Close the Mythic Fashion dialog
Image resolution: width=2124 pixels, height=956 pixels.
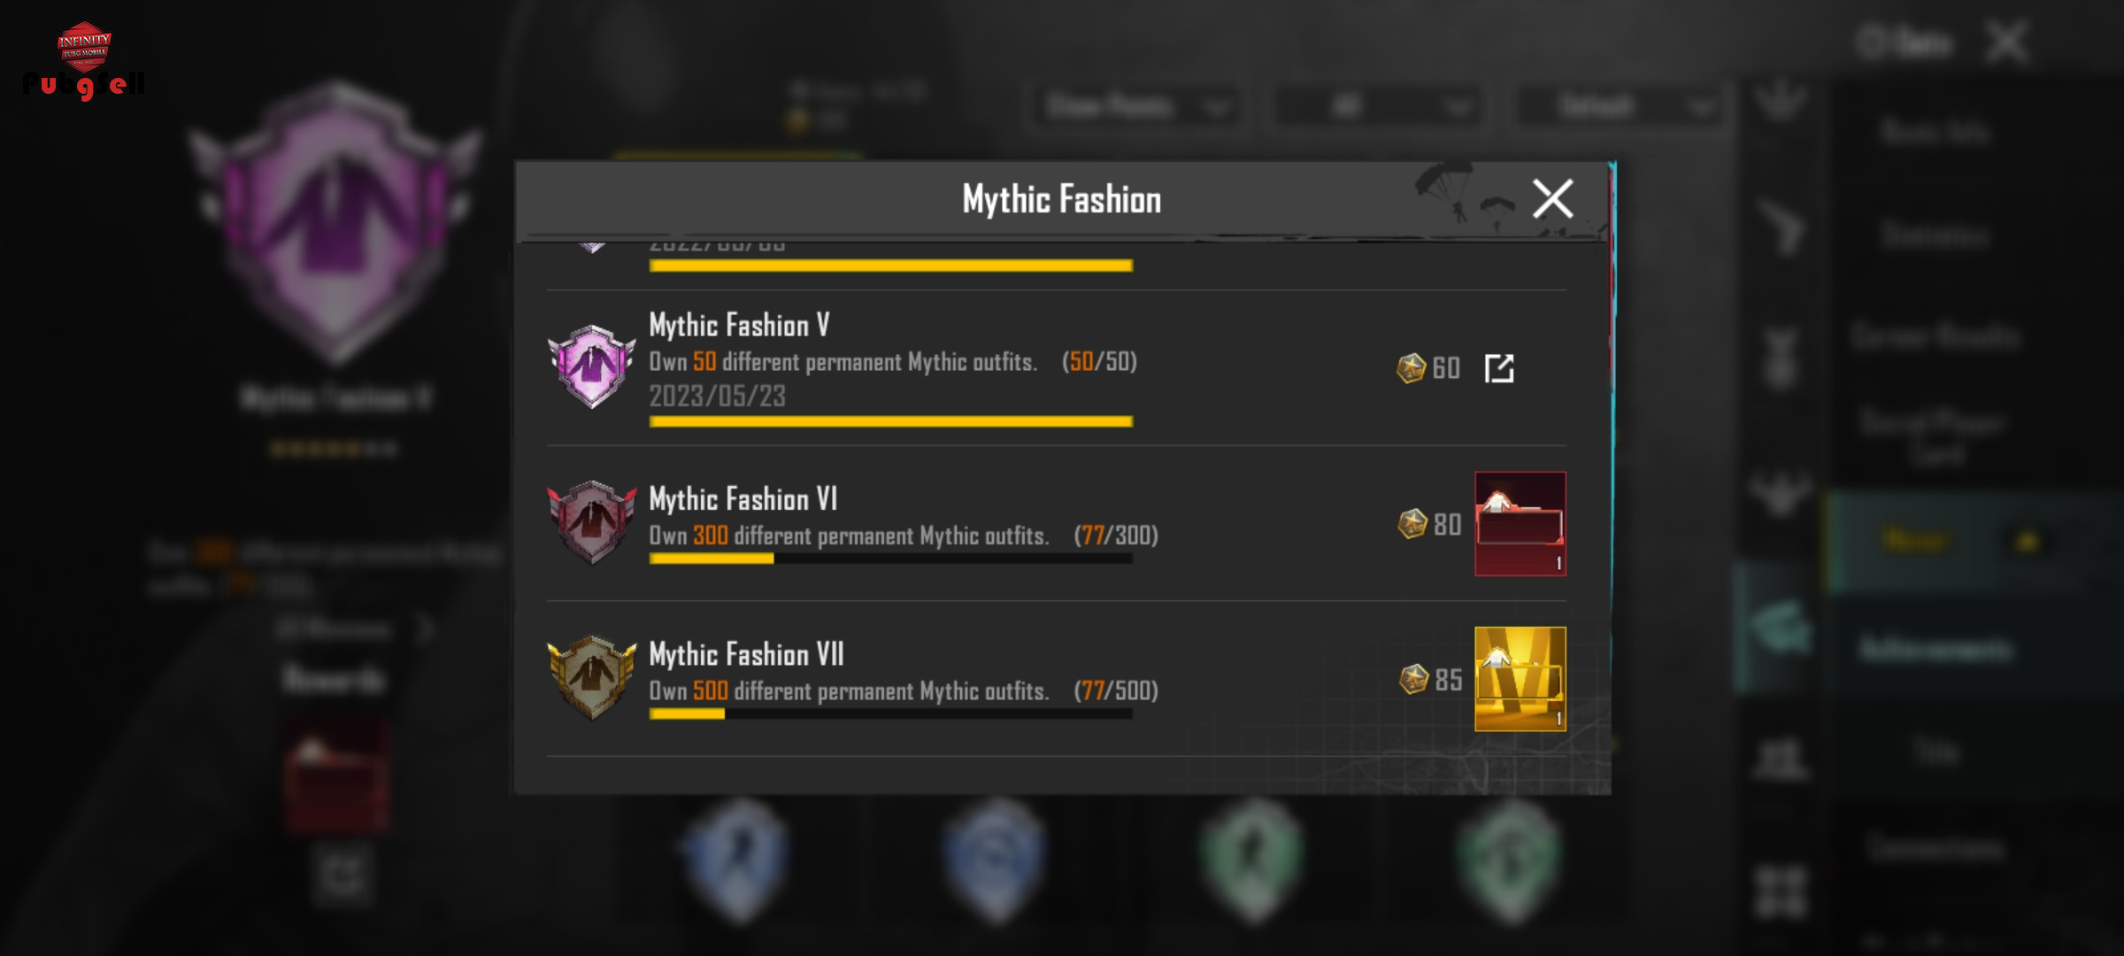click(1553, 198)
